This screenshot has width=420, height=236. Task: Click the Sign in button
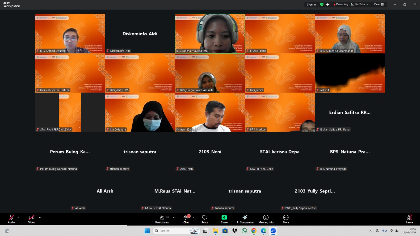coord(311,4)
